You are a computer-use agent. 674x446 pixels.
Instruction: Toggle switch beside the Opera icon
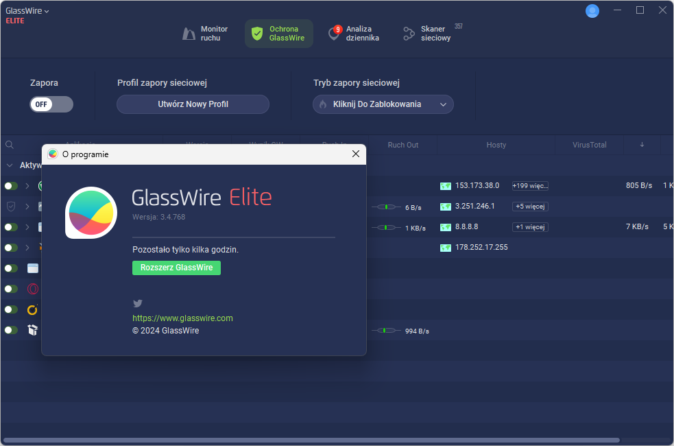11,289
